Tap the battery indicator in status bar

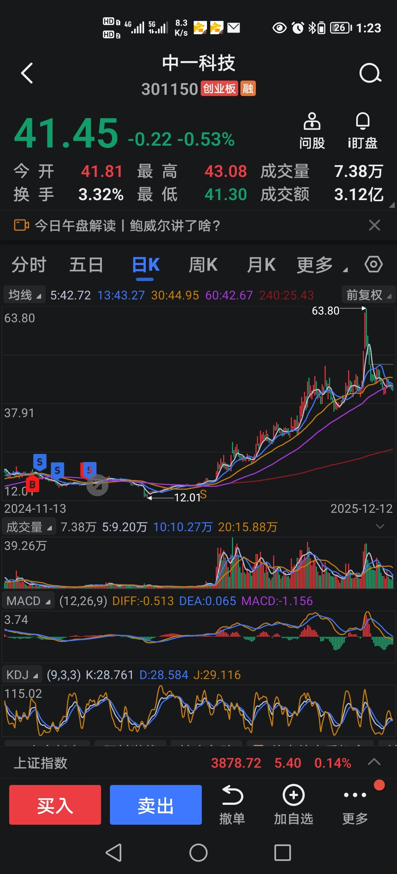tap(341, 28)
